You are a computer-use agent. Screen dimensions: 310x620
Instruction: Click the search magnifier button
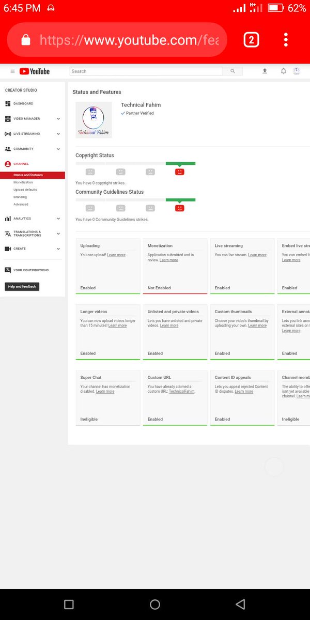[x=233, y=71]
